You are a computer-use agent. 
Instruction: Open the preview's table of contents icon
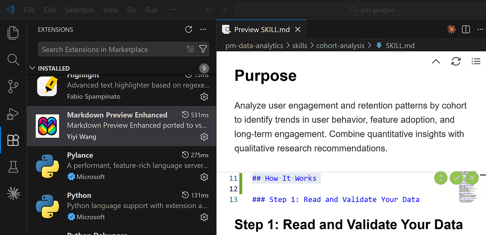[476, 61]
